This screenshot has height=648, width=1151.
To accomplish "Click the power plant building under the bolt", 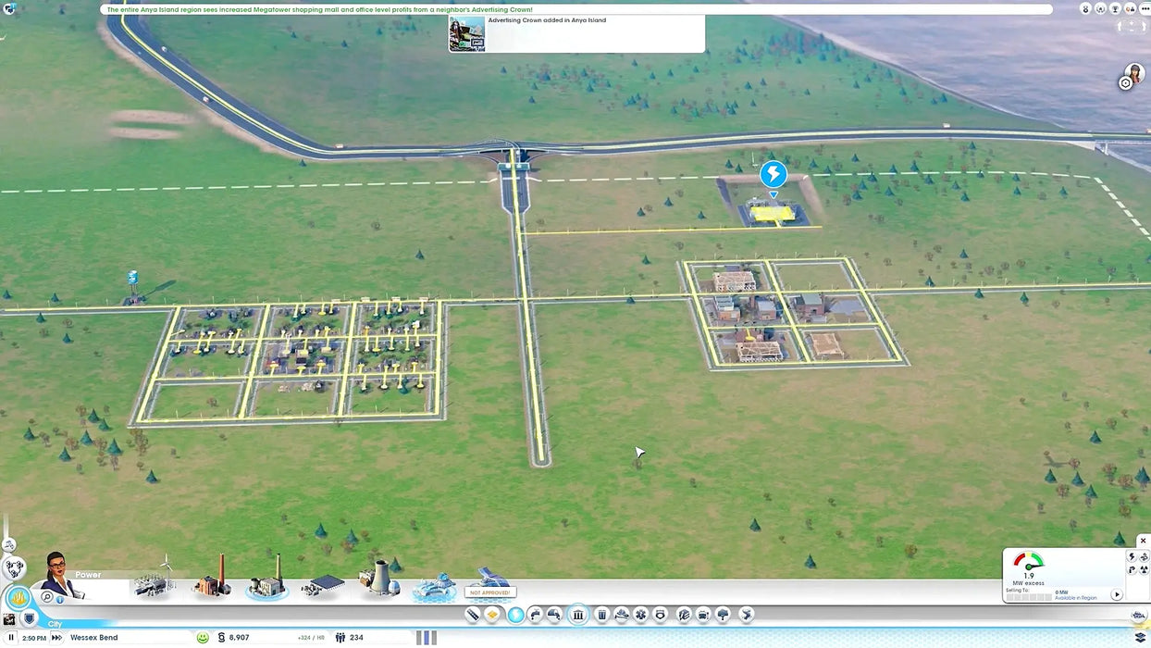I will tap(774, 212).
